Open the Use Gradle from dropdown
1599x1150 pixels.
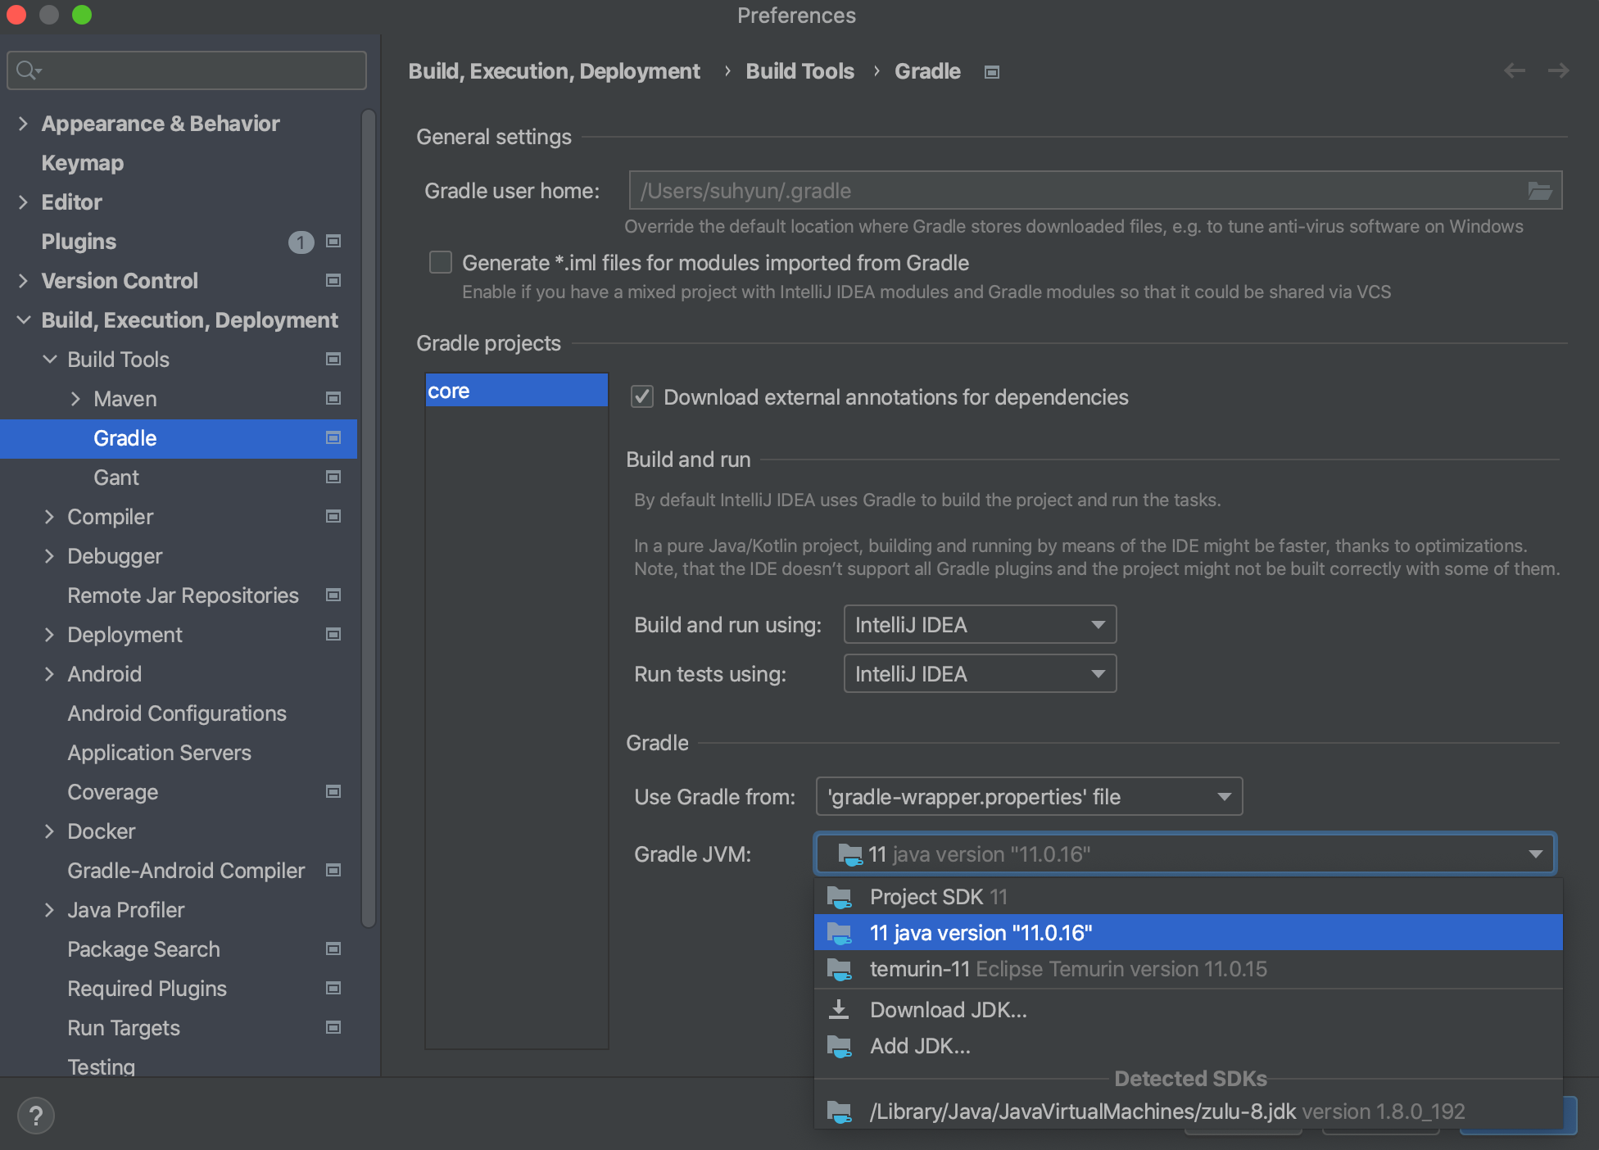[1029, 797]
